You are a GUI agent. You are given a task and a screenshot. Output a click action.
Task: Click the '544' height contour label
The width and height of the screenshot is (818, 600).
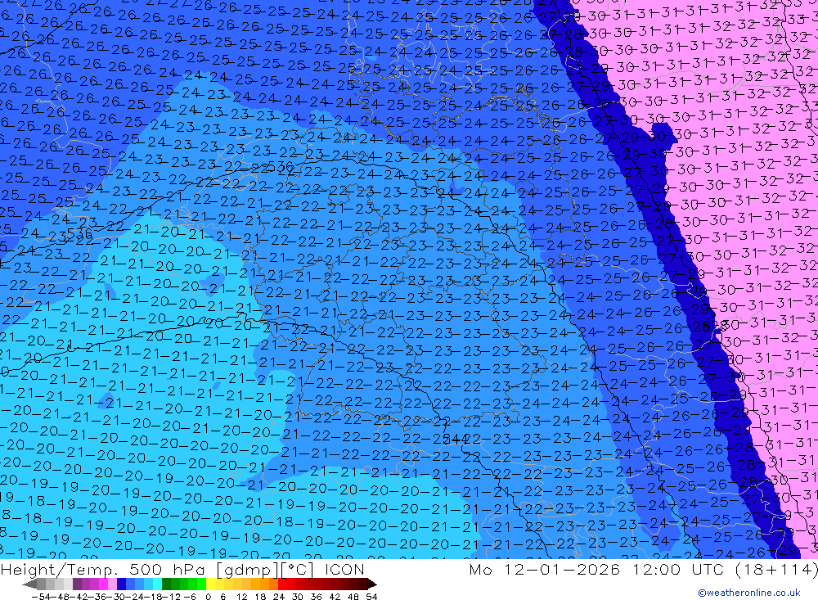455,440
